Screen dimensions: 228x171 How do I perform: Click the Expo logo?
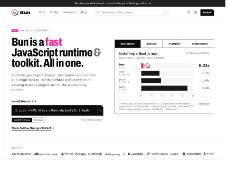pos(80,154)
